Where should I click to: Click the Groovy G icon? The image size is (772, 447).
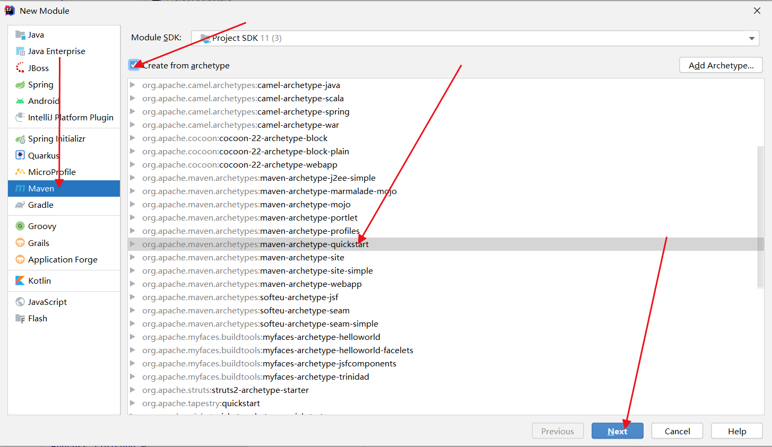[20, 226]
